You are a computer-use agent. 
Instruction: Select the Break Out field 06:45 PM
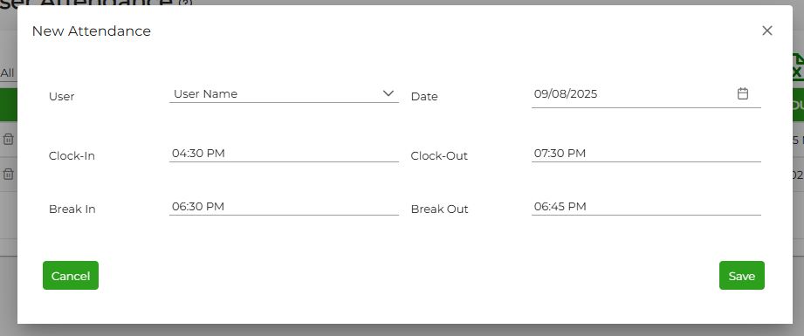point(646,207)
